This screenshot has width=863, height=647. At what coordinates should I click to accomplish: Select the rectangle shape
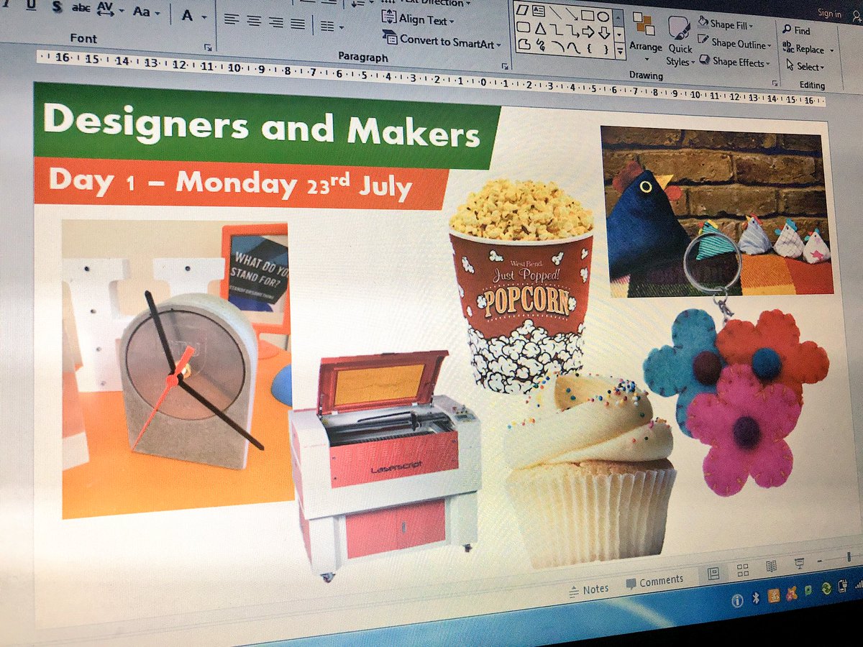point(588,14)
